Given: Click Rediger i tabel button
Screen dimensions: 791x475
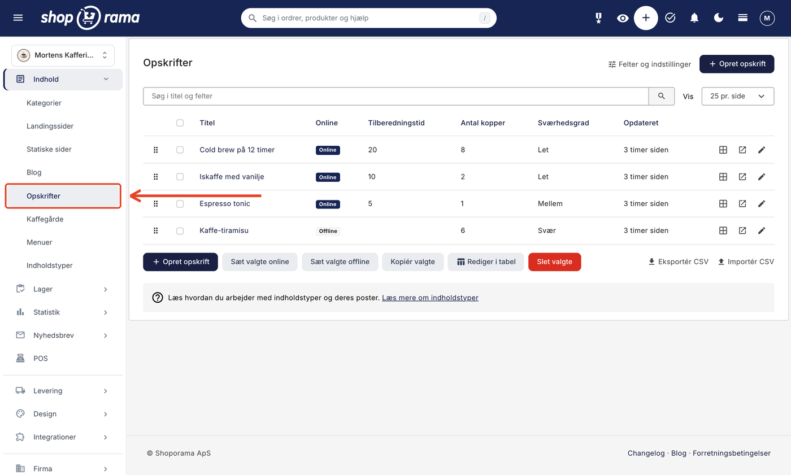Looking at the screenshot, I should tap(486, 262).
